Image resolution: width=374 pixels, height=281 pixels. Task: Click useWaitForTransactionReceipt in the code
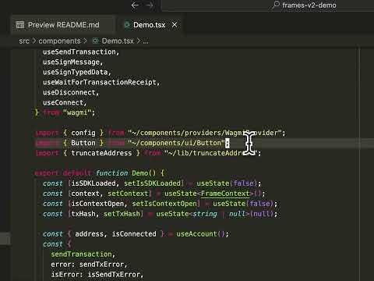coord(100,82)
